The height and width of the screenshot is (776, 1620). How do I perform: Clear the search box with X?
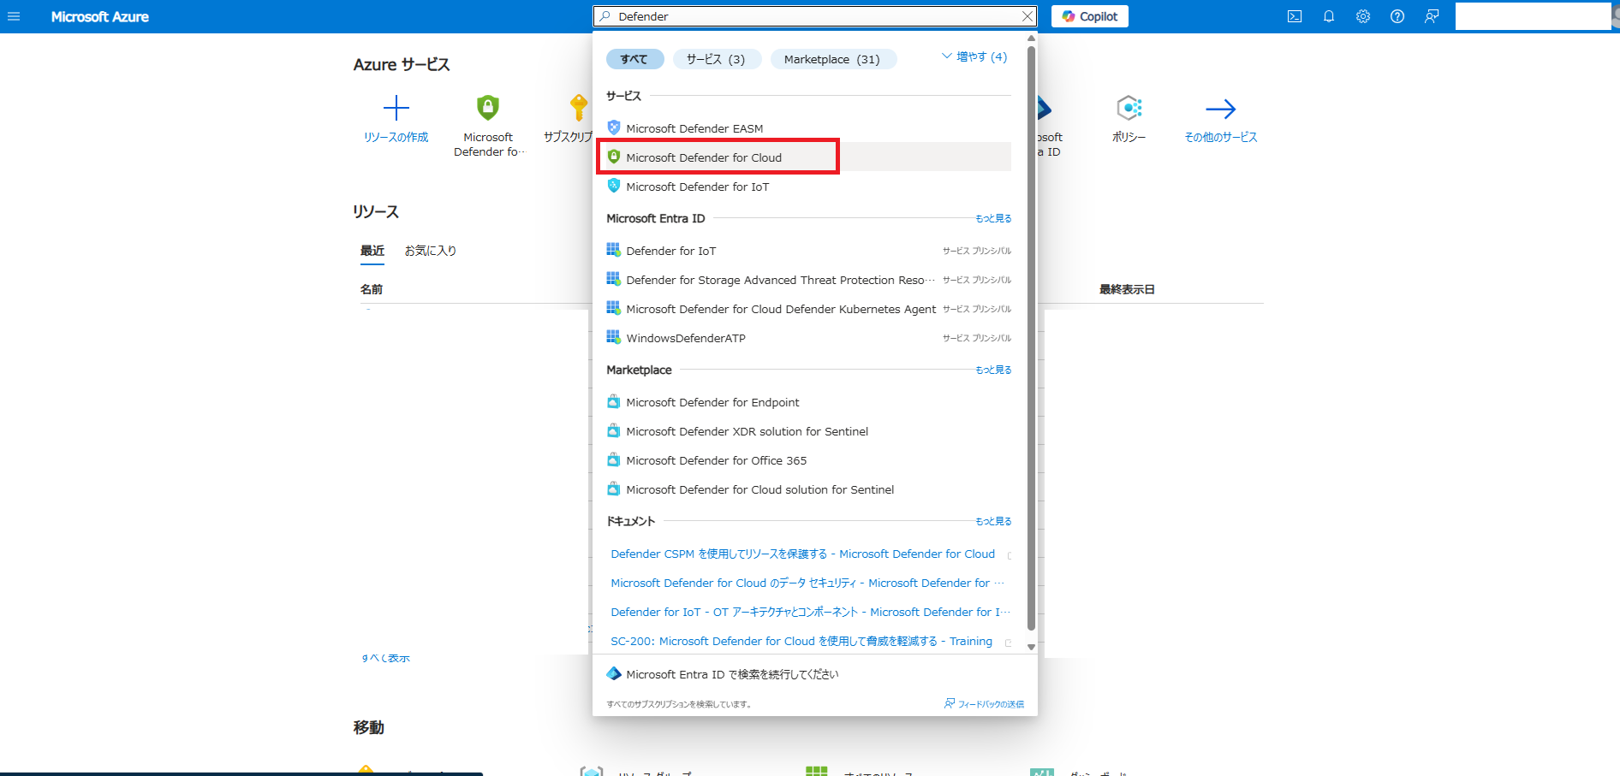1027,16
